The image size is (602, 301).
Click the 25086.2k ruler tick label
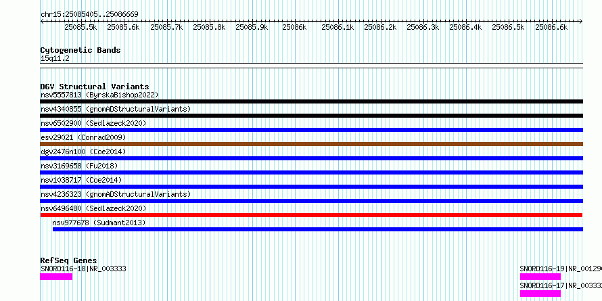point(380,27)
